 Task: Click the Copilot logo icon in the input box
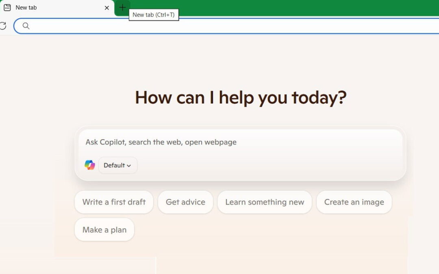[89, 165]
